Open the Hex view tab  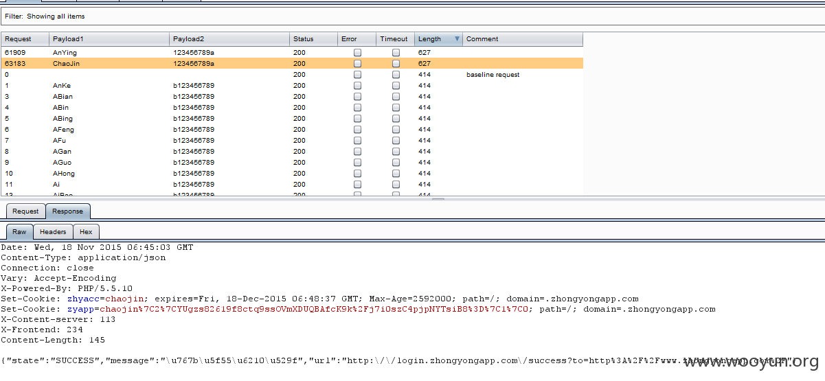point(87,232)
